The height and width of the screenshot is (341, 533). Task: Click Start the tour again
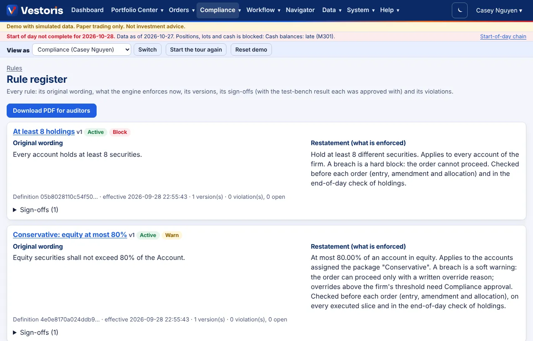pyautogui.click(x=196, y=49)
